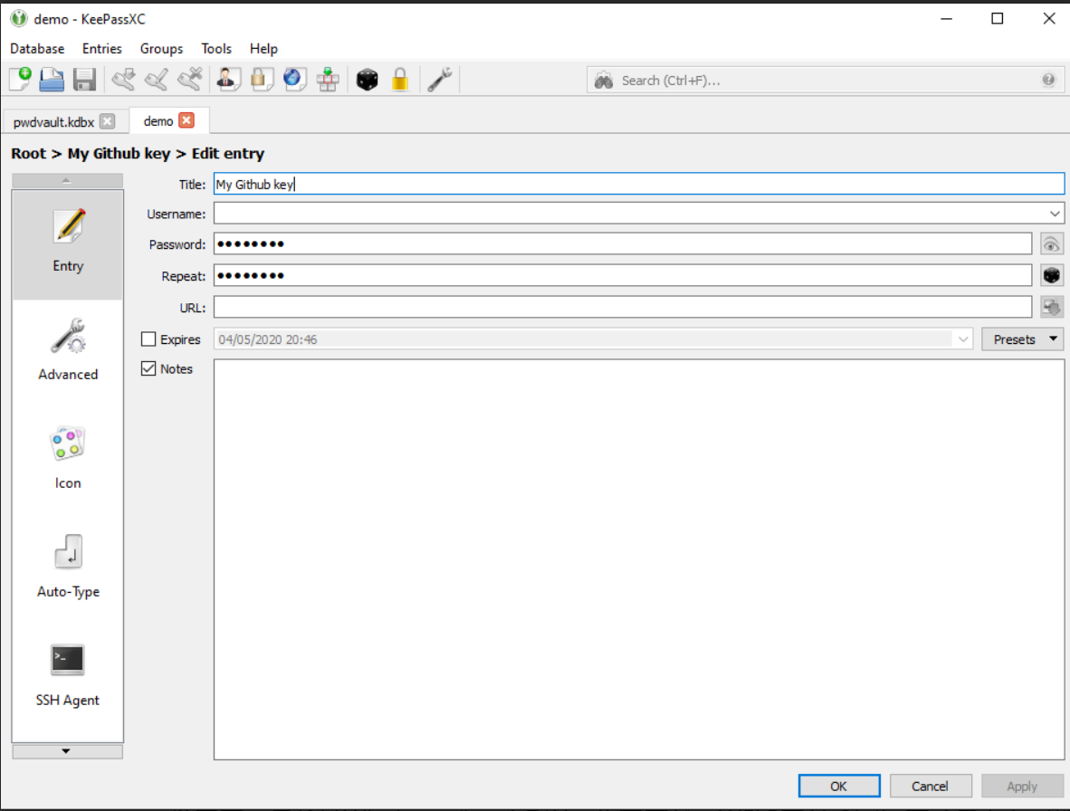The image size is (1070, 811).
Task: Click the search help question mark icon
Action: [x=1048, y=80]
